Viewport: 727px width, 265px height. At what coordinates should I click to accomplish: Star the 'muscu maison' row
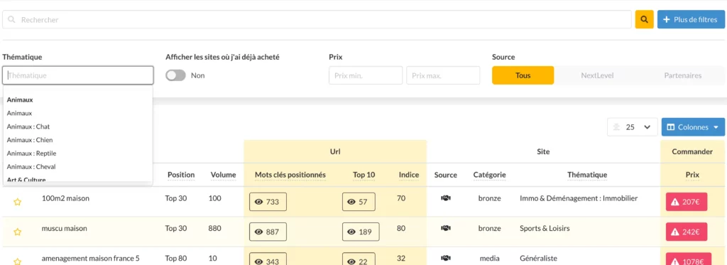pos(17,232)
